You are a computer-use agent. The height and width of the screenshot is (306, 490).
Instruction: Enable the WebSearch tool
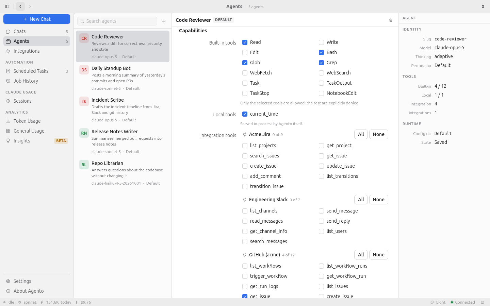321,73
